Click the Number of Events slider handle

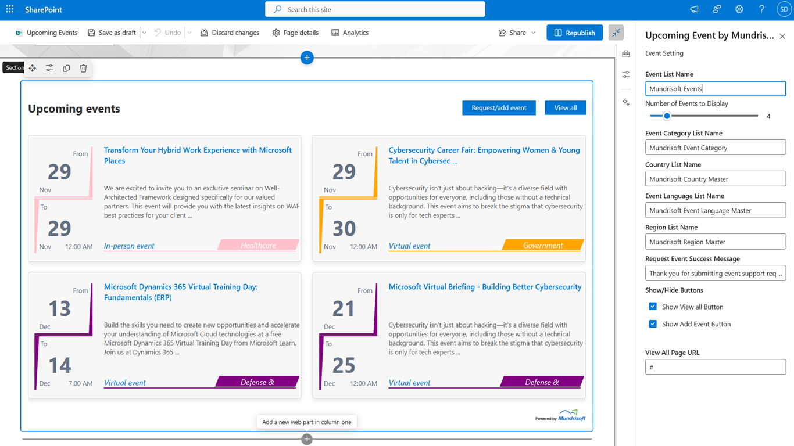click(667, 116)
